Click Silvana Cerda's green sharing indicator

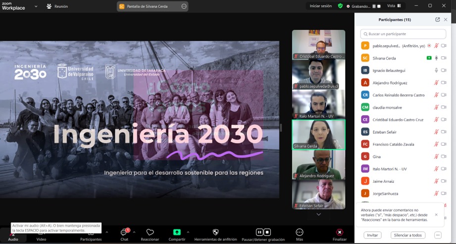pyautogui.click(x=429, y=58)
